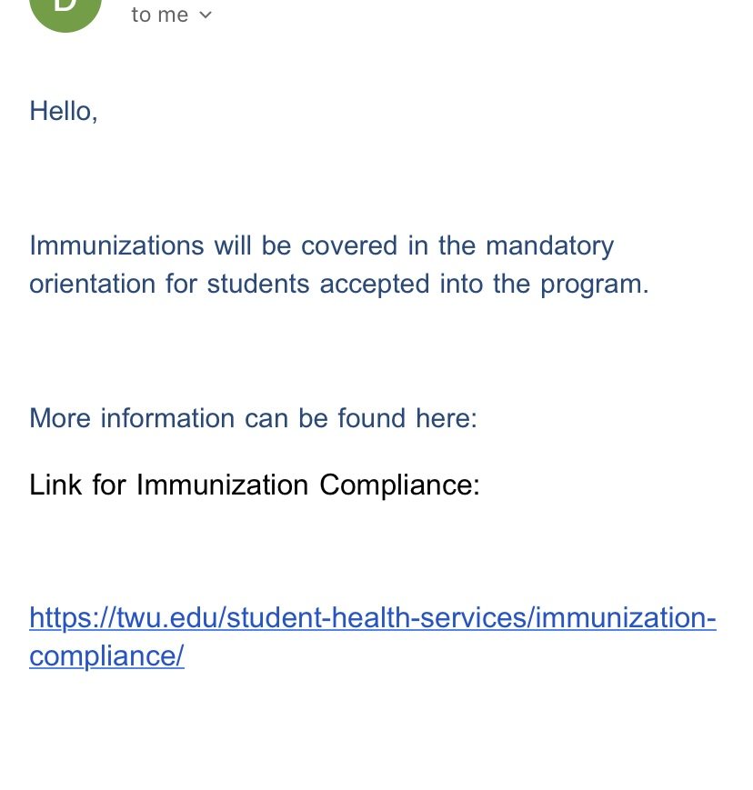
Task: Click the word 'found' in the information line
Action: click(x=371, y=418)
